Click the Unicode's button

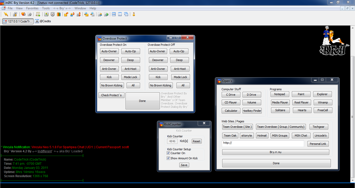coord(321,136)
